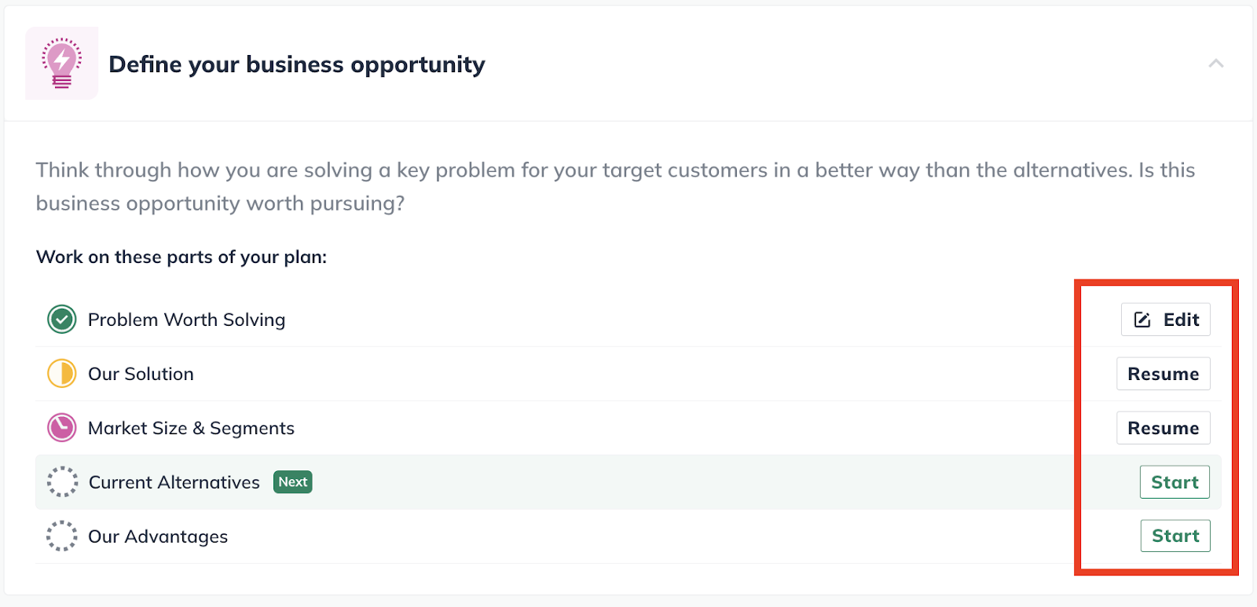Viewport: 1257px width, 607px height.
Task: Click the Define your business opportunity heading
Action: pos(297,64)
